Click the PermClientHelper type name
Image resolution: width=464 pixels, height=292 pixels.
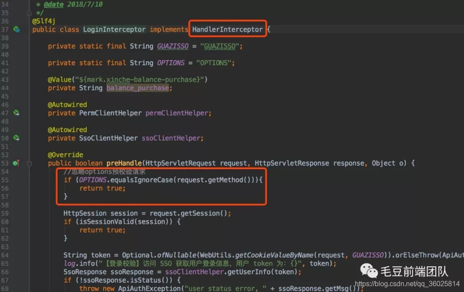point(110,113)
